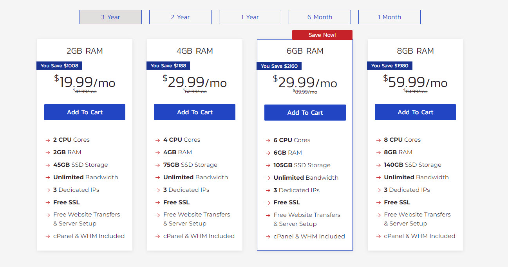
Task: Click arrow icon next to 105GB SSD Storage
Action: click(x=268, y=166)
